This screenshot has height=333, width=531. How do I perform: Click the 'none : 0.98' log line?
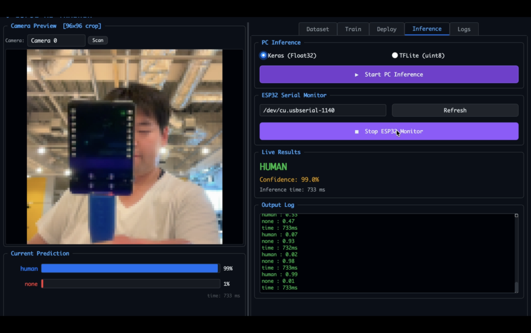point(278,261)
